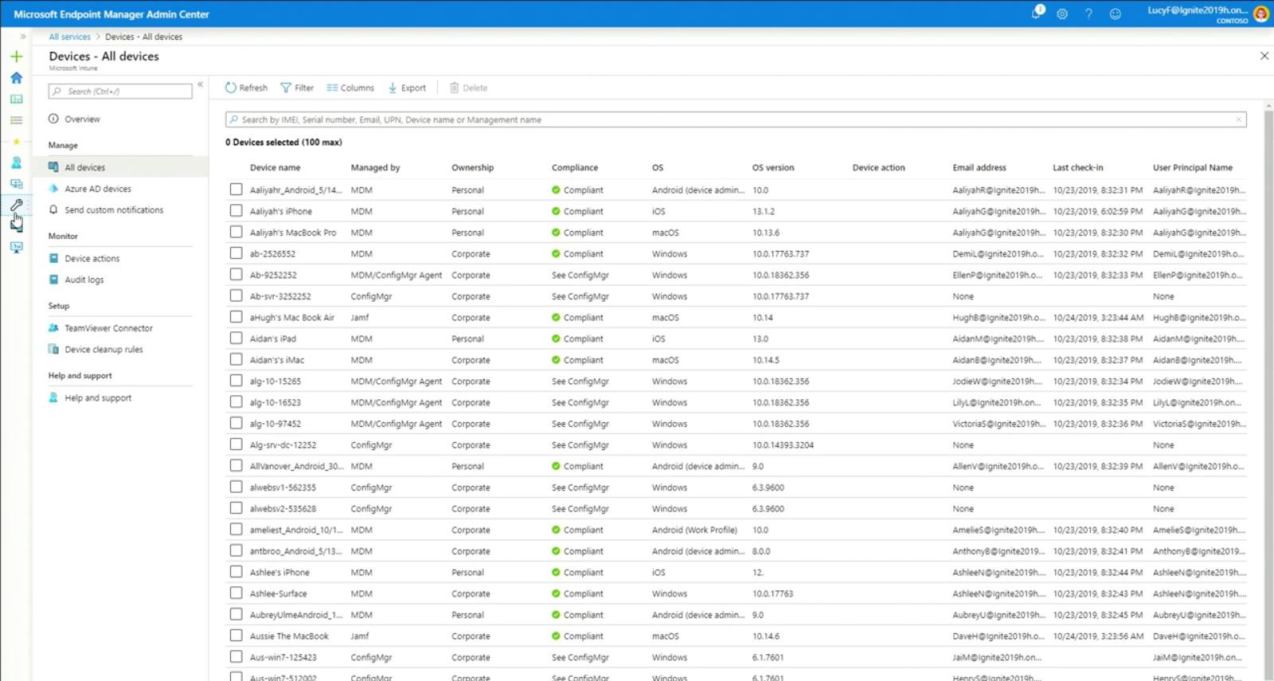Sort by Device name column header
The height and width of the screenshot is (681, 1274).
click(x=275, y=167)
